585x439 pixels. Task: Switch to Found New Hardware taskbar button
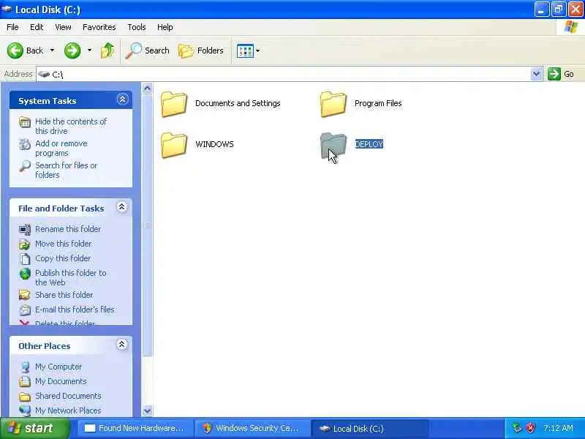click(x=135, y=429)
